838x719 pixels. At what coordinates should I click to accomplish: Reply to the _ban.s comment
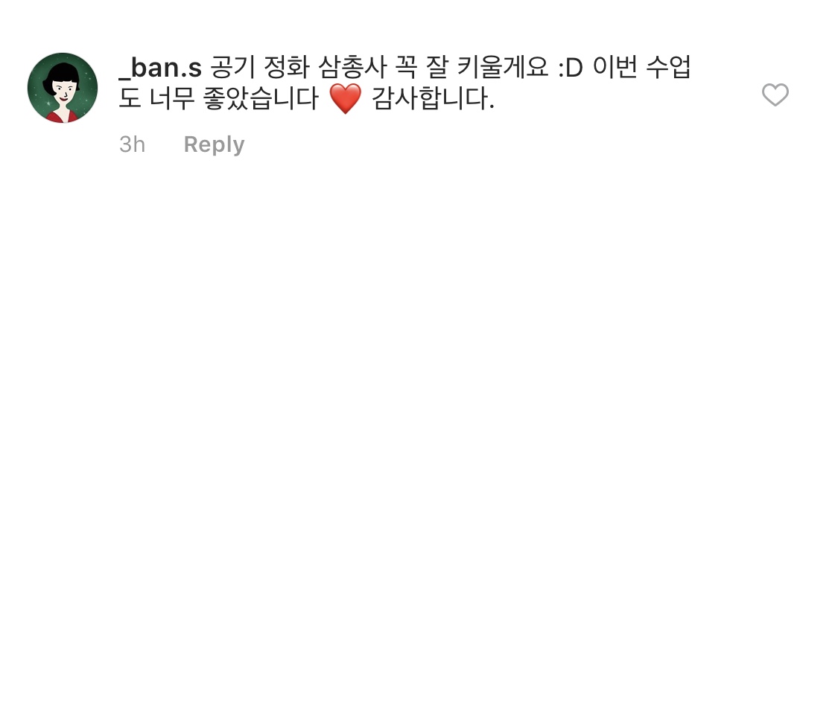click(x=214, y=144)
